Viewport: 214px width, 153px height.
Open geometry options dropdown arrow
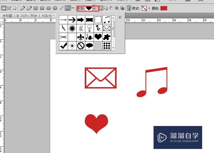point(73,8)
